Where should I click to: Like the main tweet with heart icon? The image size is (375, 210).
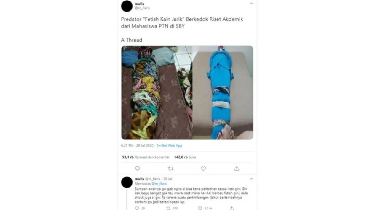pyautogui.click(x=203, y=168)
